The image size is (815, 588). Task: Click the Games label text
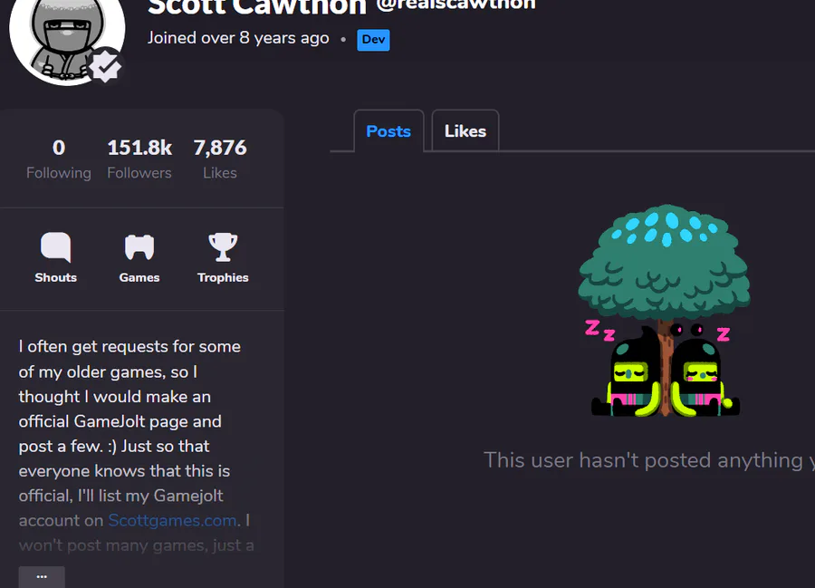click(x=139, y=277)
